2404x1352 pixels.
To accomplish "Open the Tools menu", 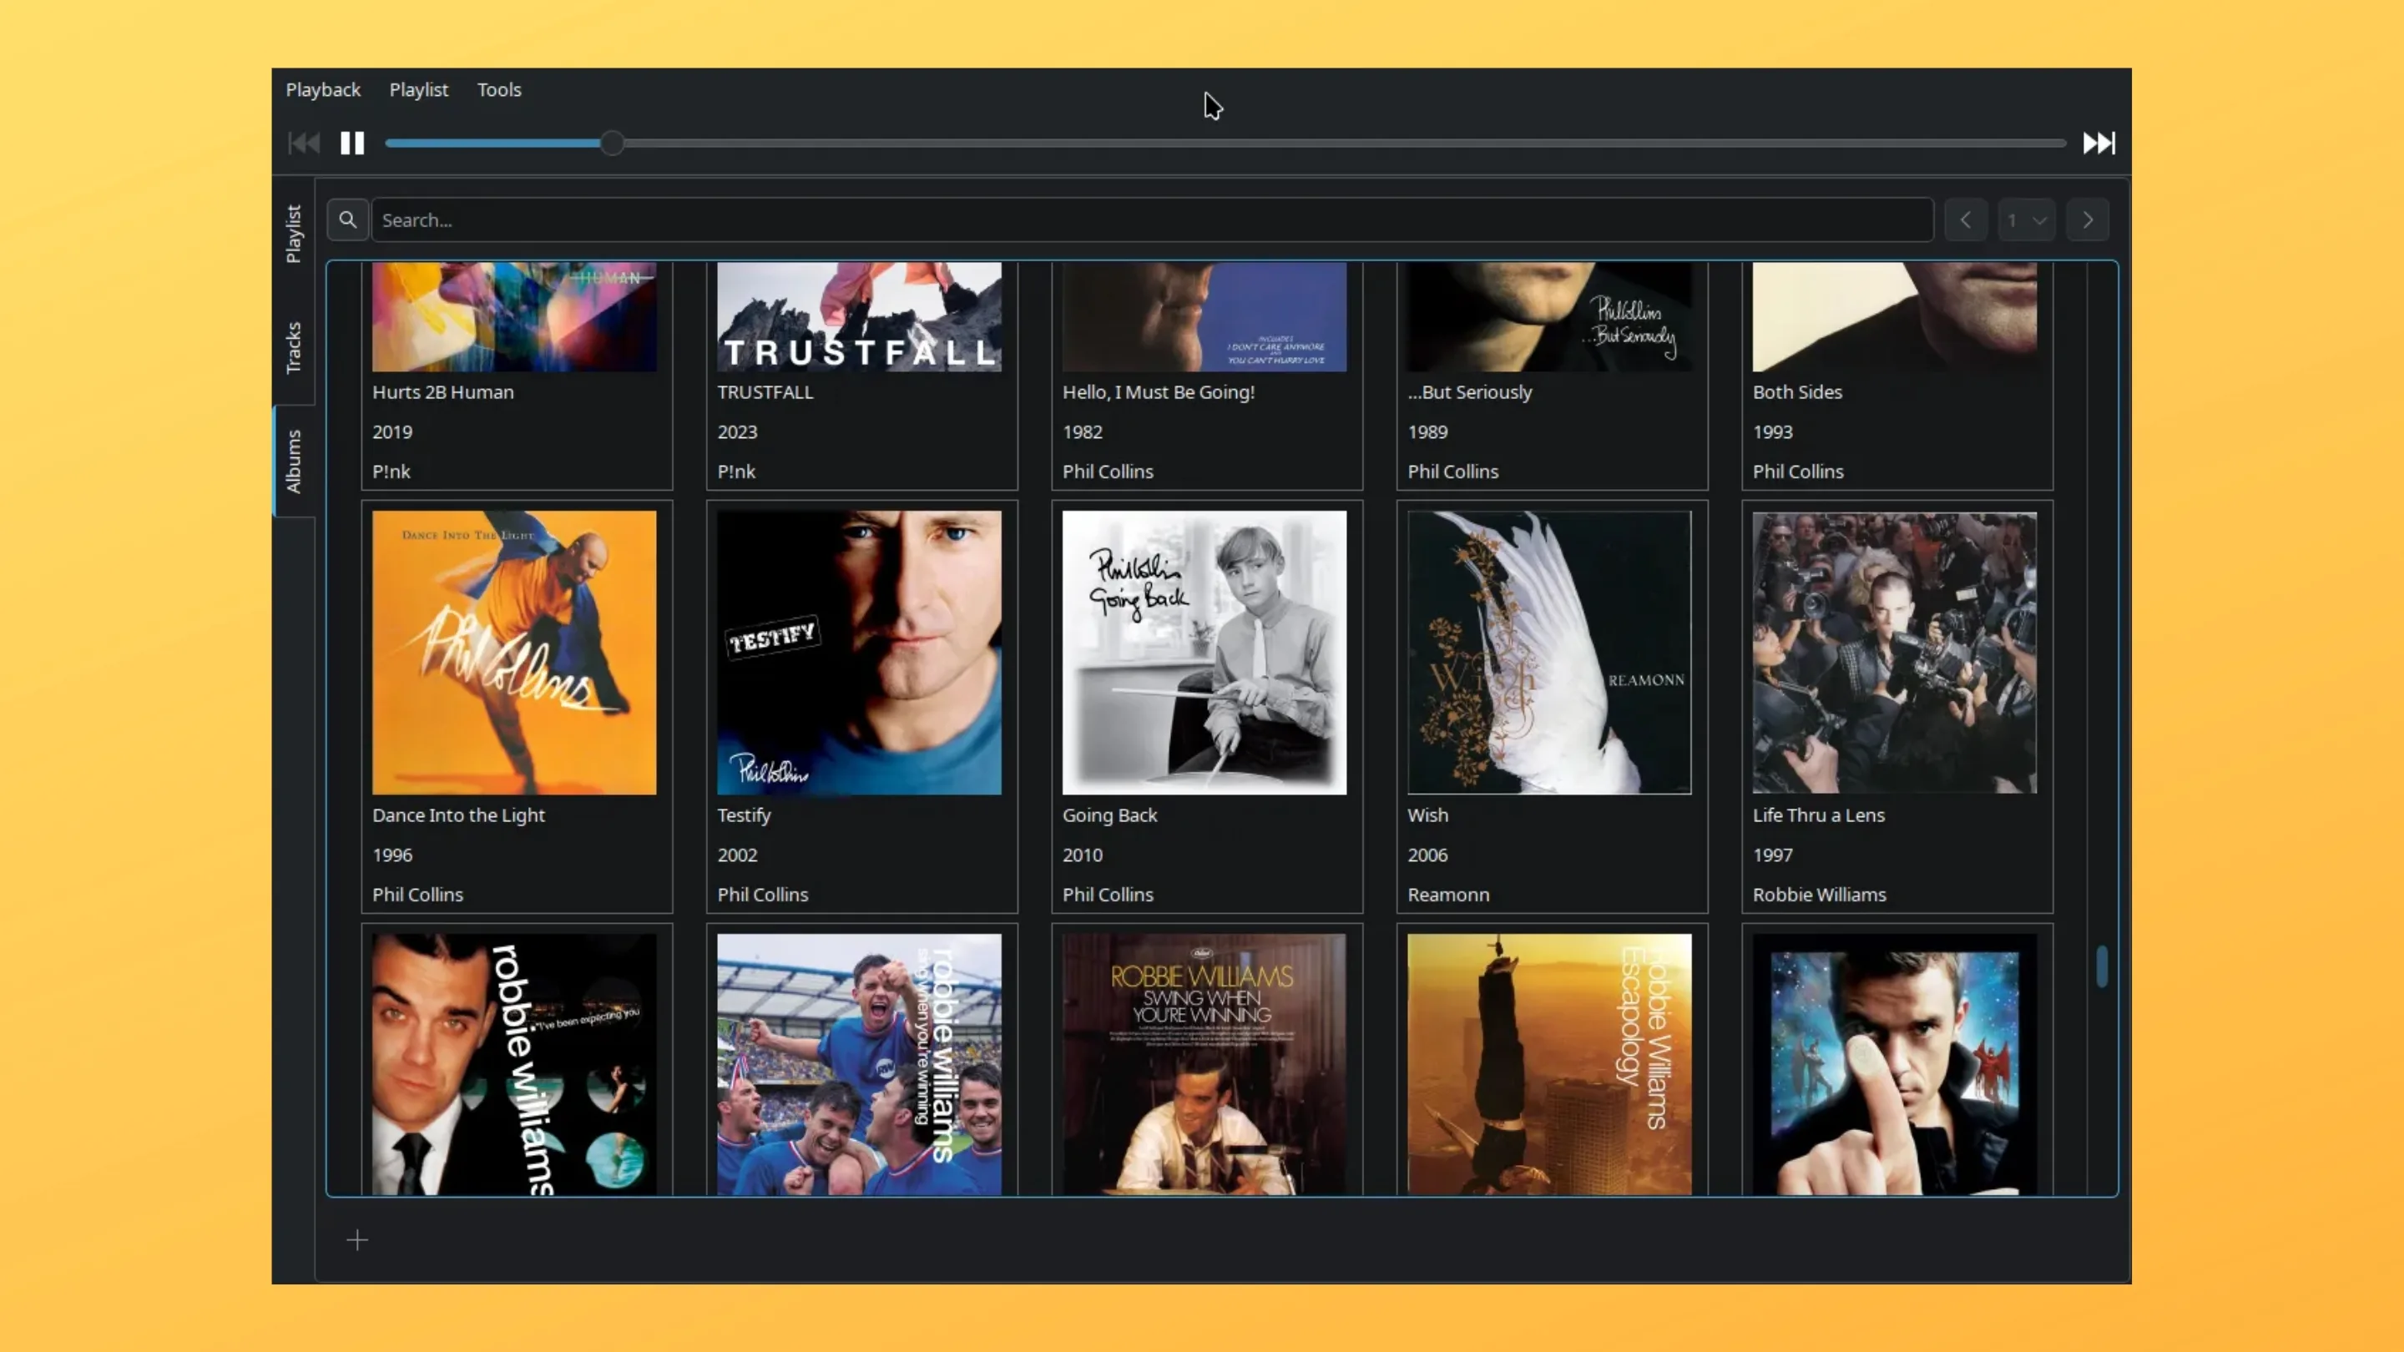I will [x=498, y=89].
